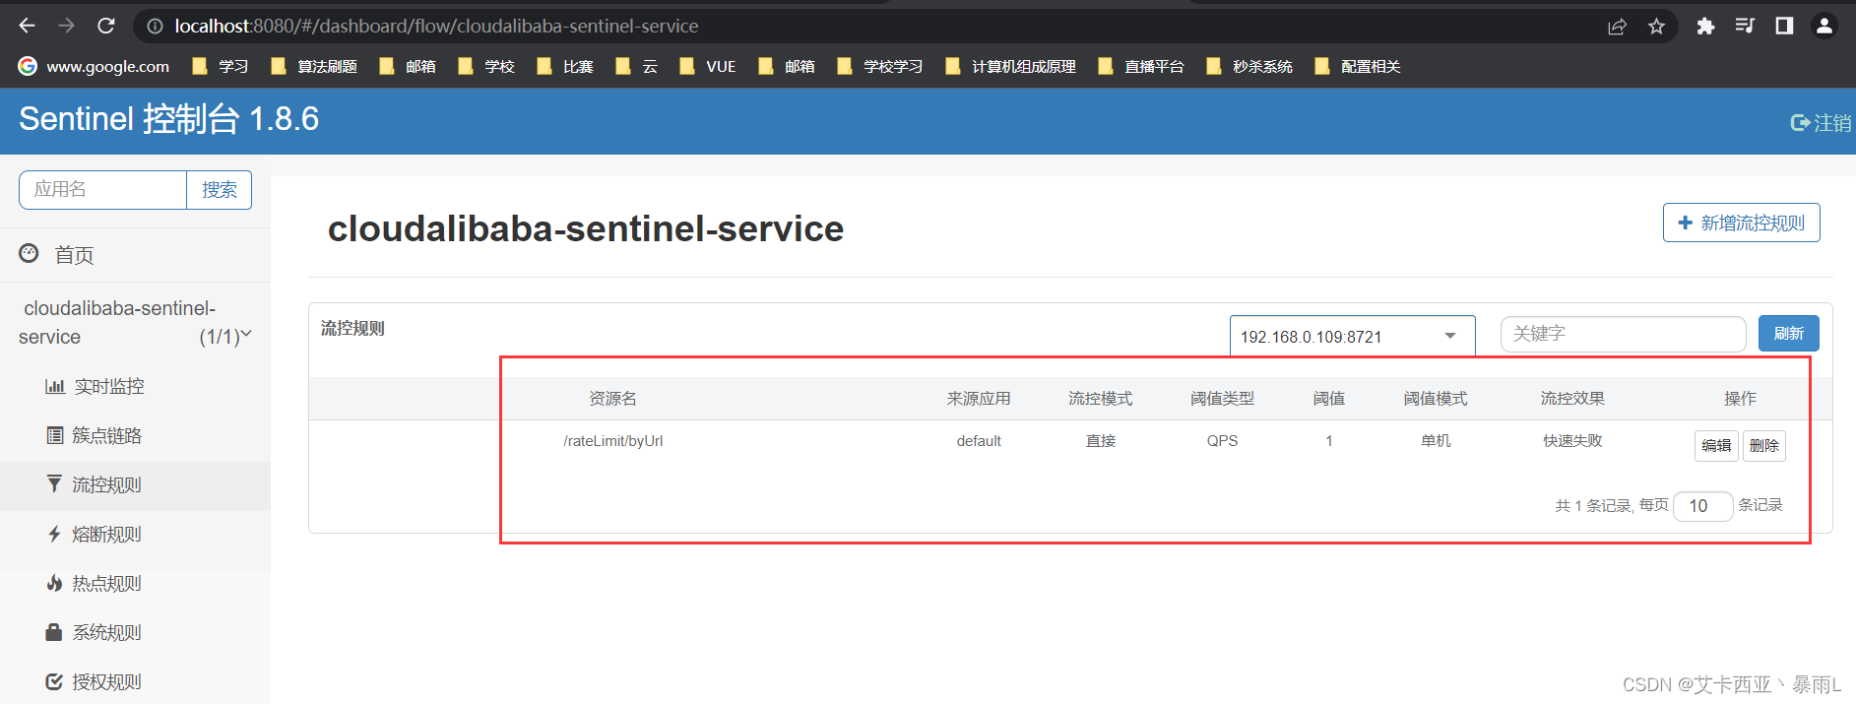Viewport: 1856px width, 704px height.
Task: Open the www.google.com bookmark
Action: pyautogui.click(x=95, y=66)
